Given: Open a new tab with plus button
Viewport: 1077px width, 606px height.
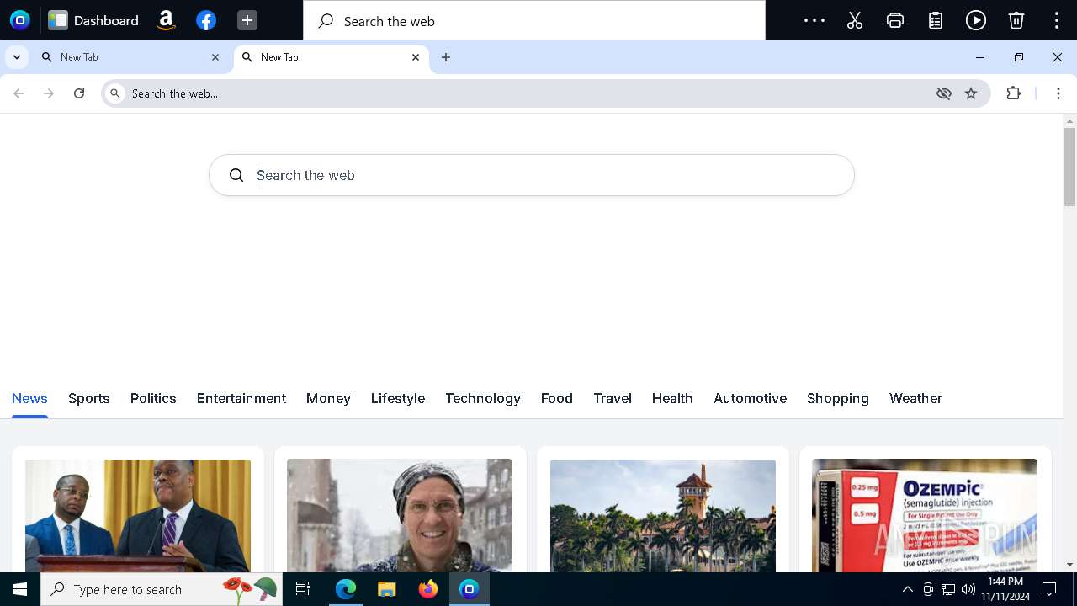Looking at the screenshot, I should [446, 57].
